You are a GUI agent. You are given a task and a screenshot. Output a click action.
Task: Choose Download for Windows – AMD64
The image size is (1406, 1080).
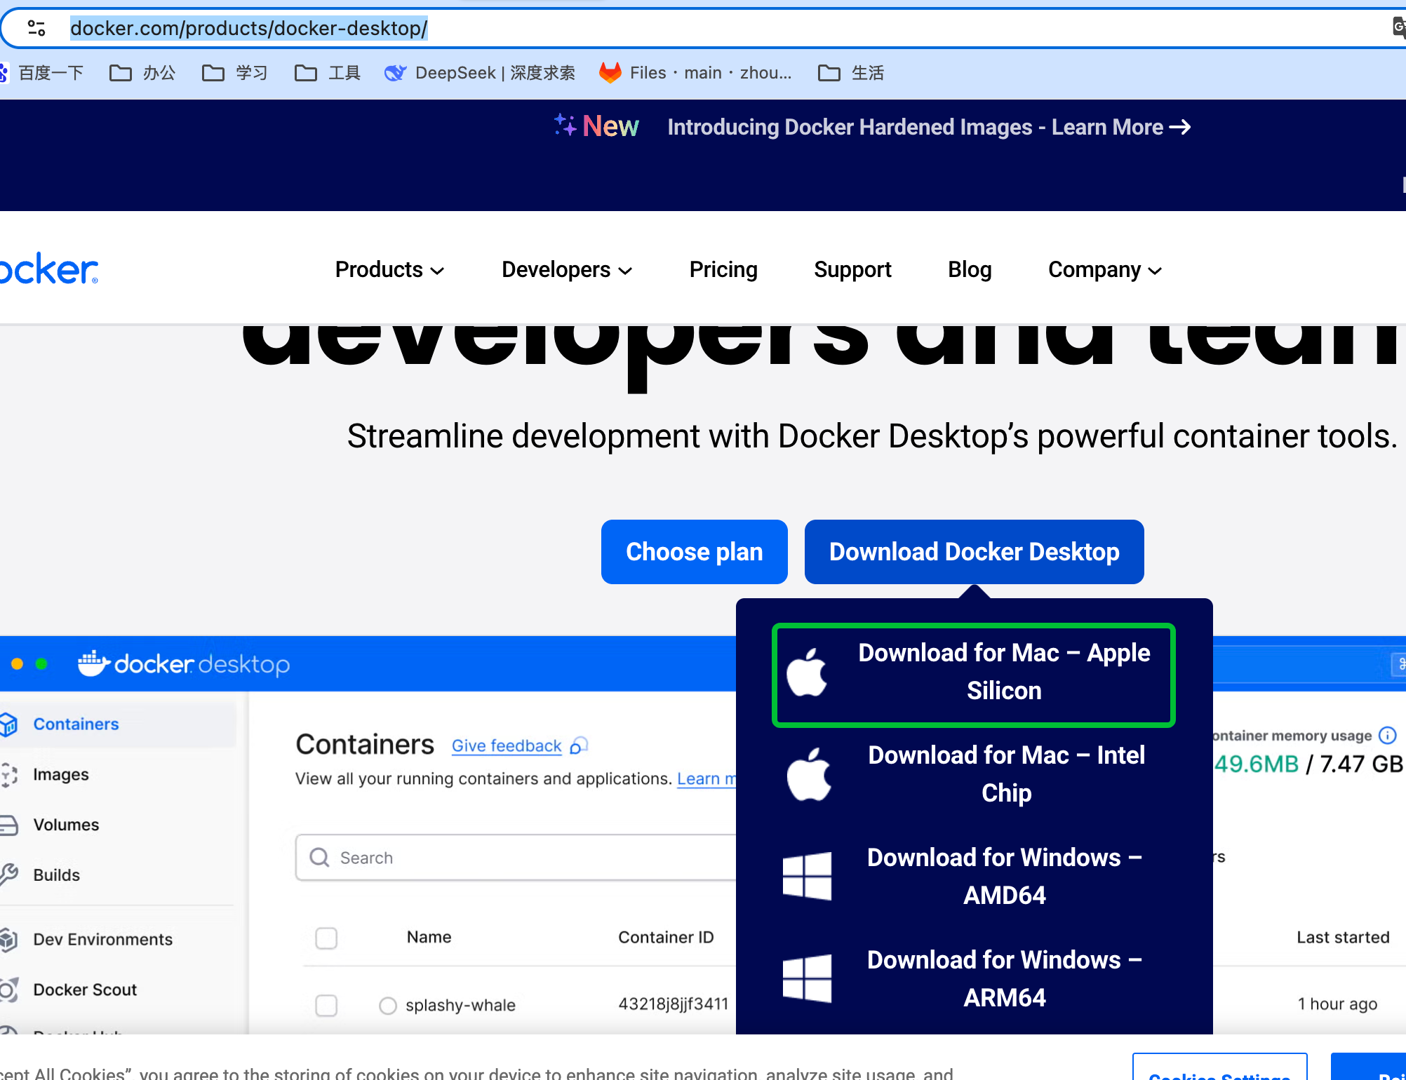[973, 877]
